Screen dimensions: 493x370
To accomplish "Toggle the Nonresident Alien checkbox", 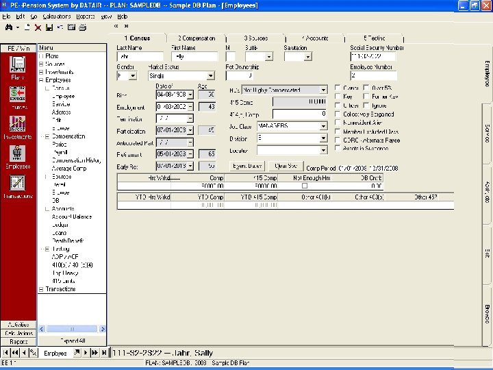I will [338, 123].
